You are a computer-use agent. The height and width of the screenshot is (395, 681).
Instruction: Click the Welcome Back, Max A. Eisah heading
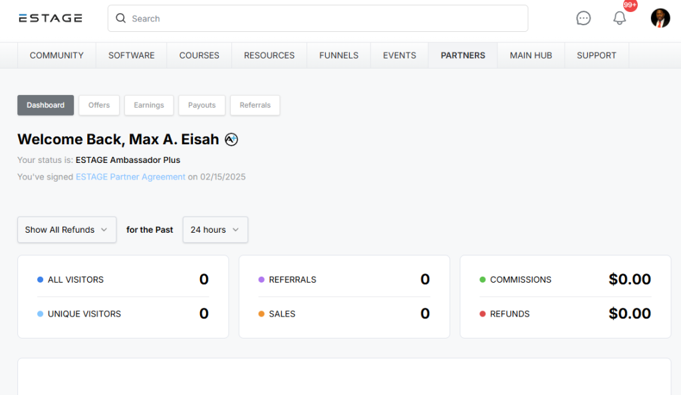tap(118, 140)
